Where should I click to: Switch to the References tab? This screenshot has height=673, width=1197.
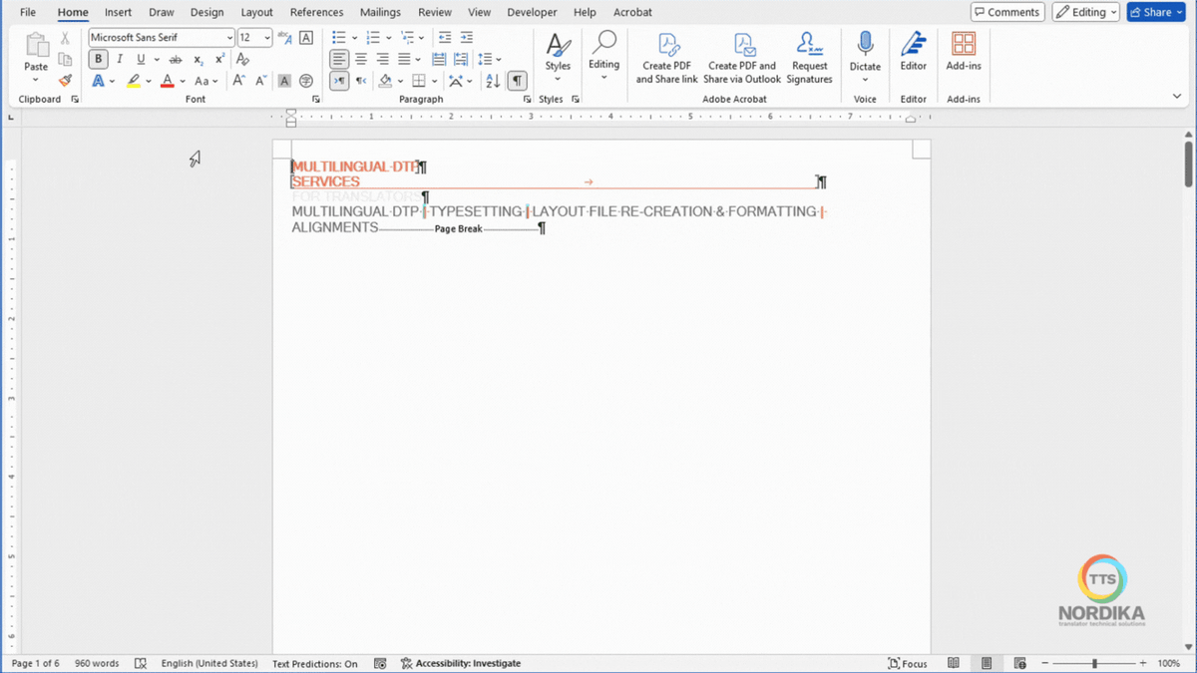point(316,12)
